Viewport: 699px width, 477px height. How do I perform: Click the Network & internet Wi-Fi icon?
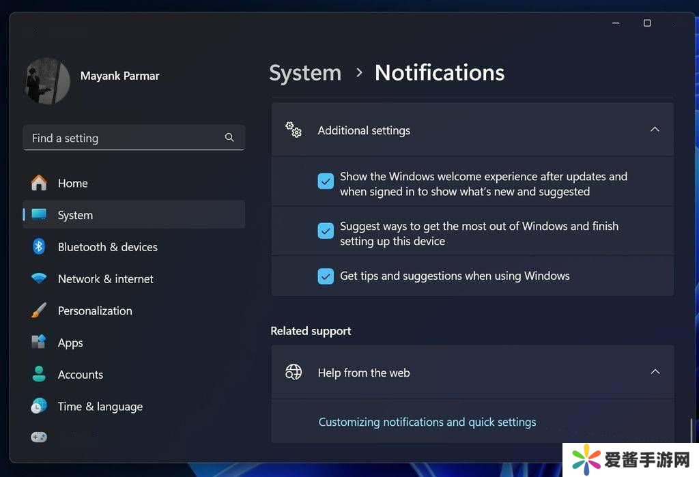(x=39, y=278)
